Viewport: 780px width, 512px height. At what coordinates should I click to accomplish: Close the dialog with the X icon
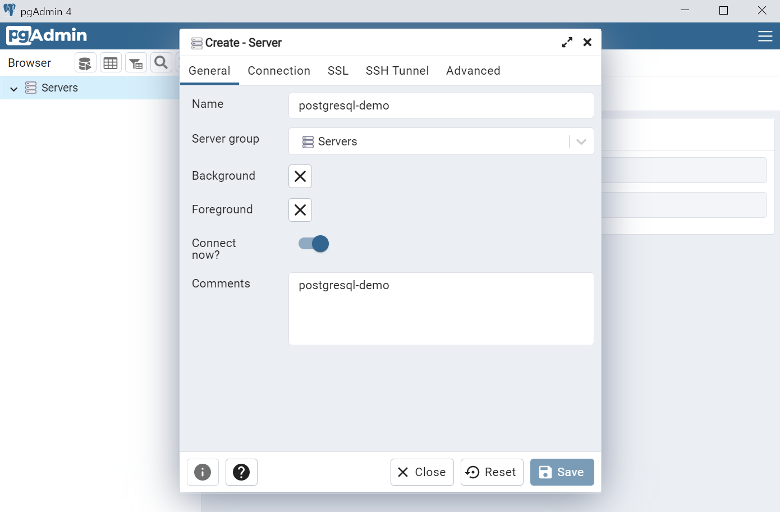pyautogui.click(x=588, y=42)
